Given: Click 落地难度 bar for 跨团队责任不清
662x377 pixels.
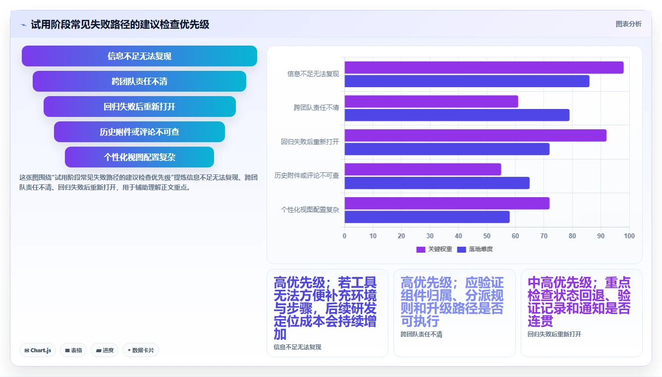Looking at the screenshot, I should 457,115.
